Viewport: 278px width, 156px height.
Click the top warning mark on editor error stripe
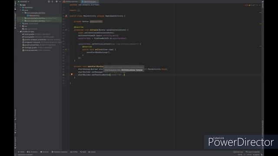pos(260,13)
